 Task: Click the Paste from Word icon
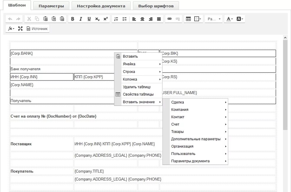[62, 19]
